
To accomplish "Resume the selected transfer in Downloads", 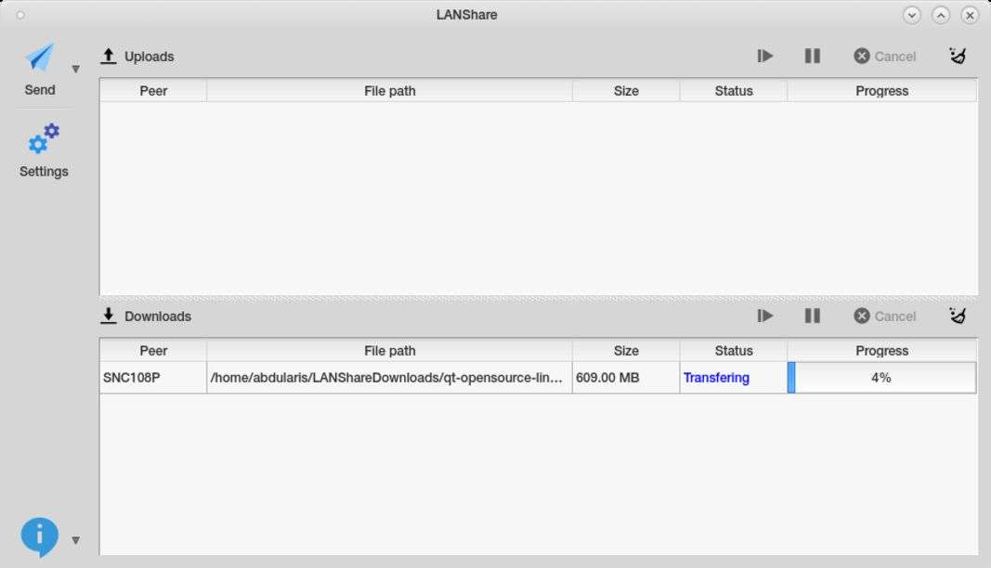I will 764,316.
